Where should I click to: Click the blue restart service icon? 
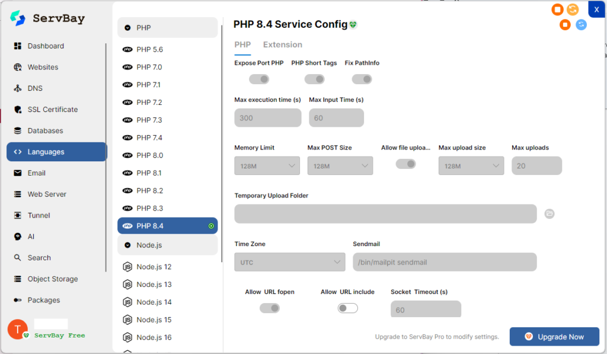tap(582, 24)
